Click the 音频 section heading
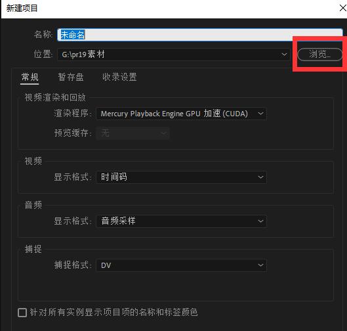Viewport: 347px width, 331px height. 33,205
